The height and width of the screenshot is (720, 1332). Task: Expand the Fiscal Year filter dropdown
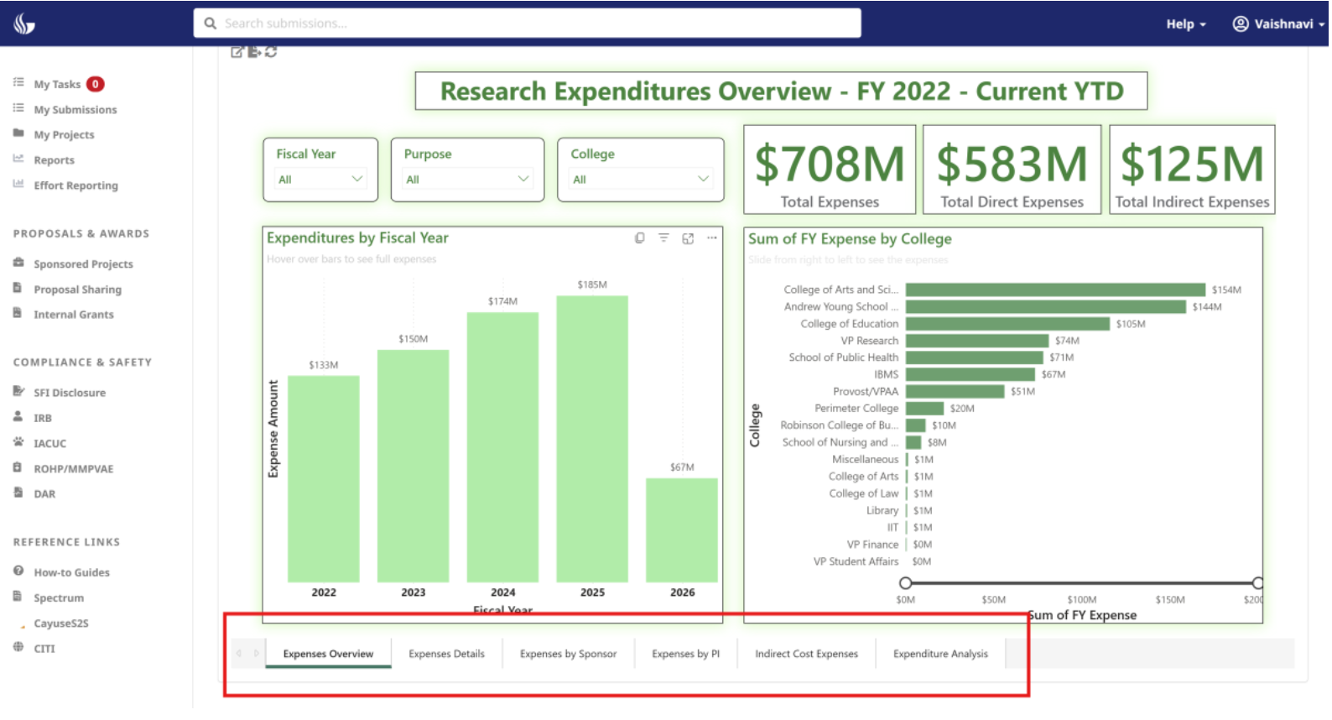click(321, 180)
